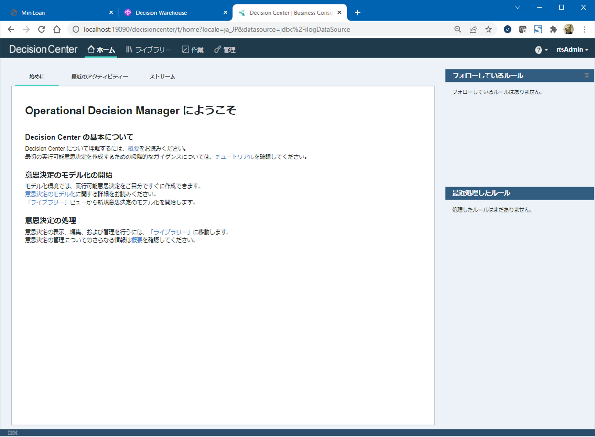Open the 意思決定のモデル化 link

click(x=50, y=194)
